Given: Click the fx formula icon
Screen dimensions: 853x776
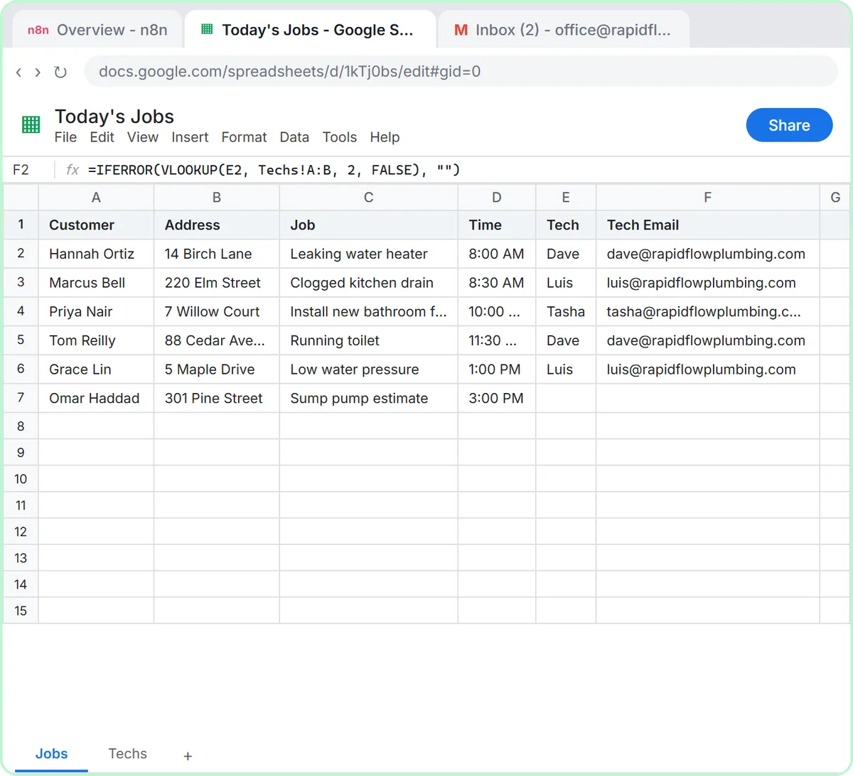Looking at the screenshot, I should click(x=73, y=170).
